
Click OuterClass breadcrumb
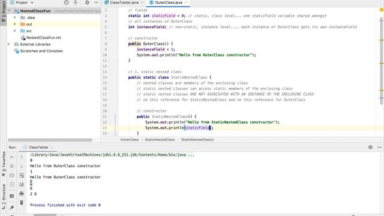[x=130, y=140]
